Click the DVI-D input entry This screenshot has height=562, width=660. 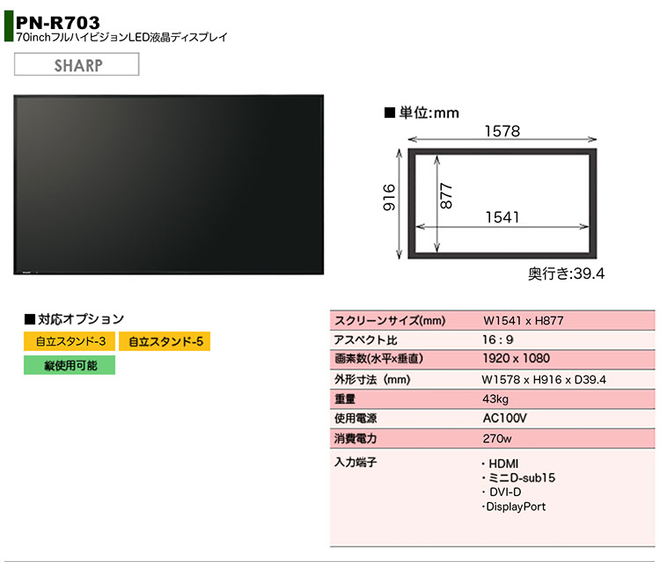(x=502, y=492)
